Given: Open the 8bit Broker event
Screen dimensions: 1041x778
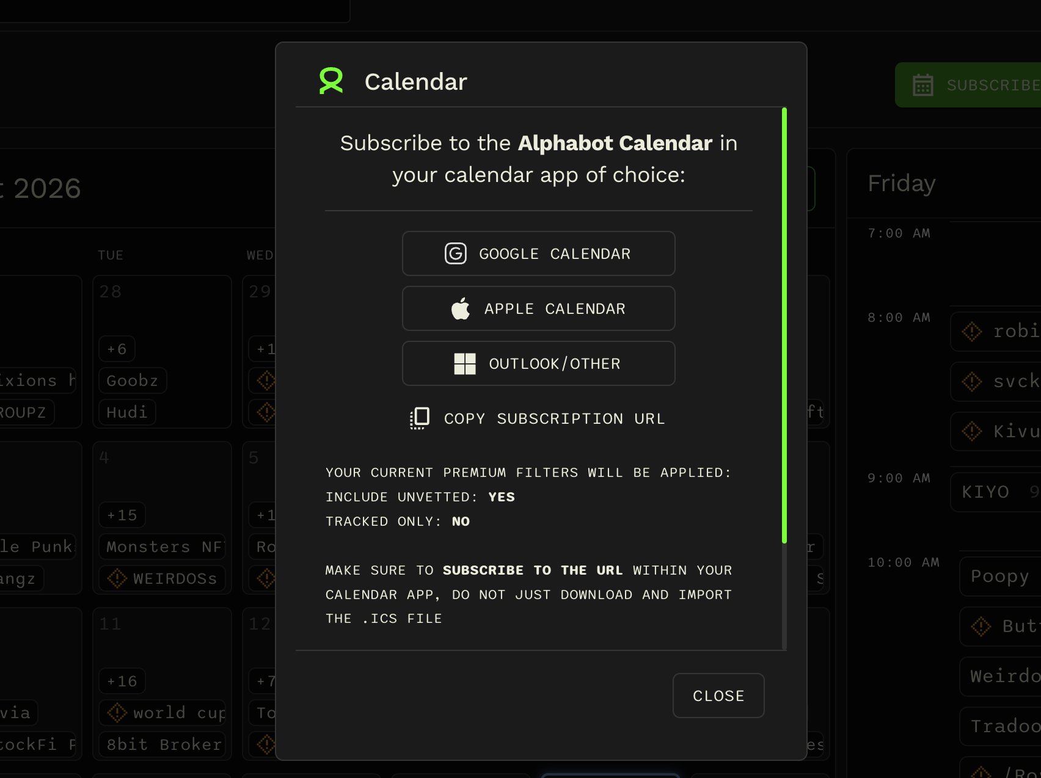Looking at the screenshot, I should [163, 744].
